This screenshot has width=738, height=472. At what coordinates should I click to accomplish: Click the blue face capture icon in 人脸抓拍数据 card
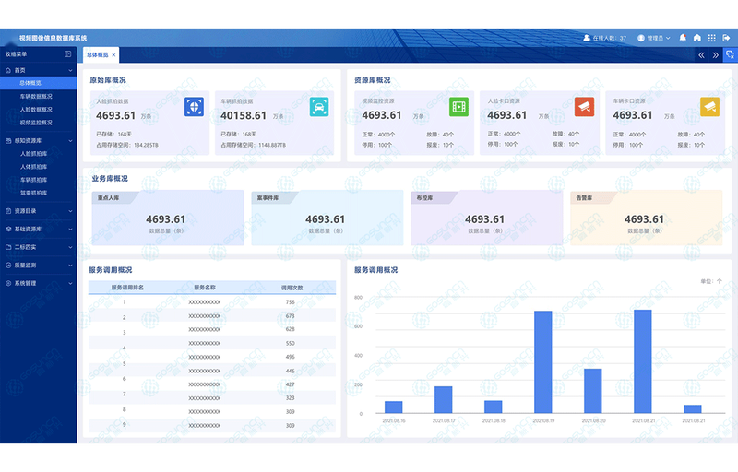tap(194, 107)
